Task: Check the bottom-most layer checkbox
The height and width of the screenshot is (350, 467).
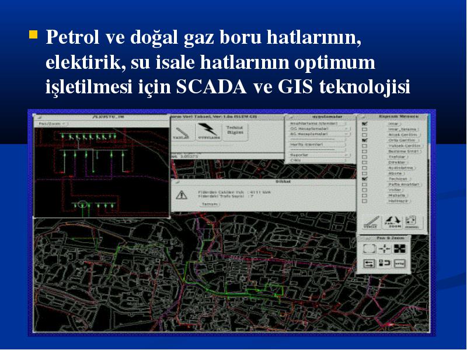Action: click(x=364, y=201)
